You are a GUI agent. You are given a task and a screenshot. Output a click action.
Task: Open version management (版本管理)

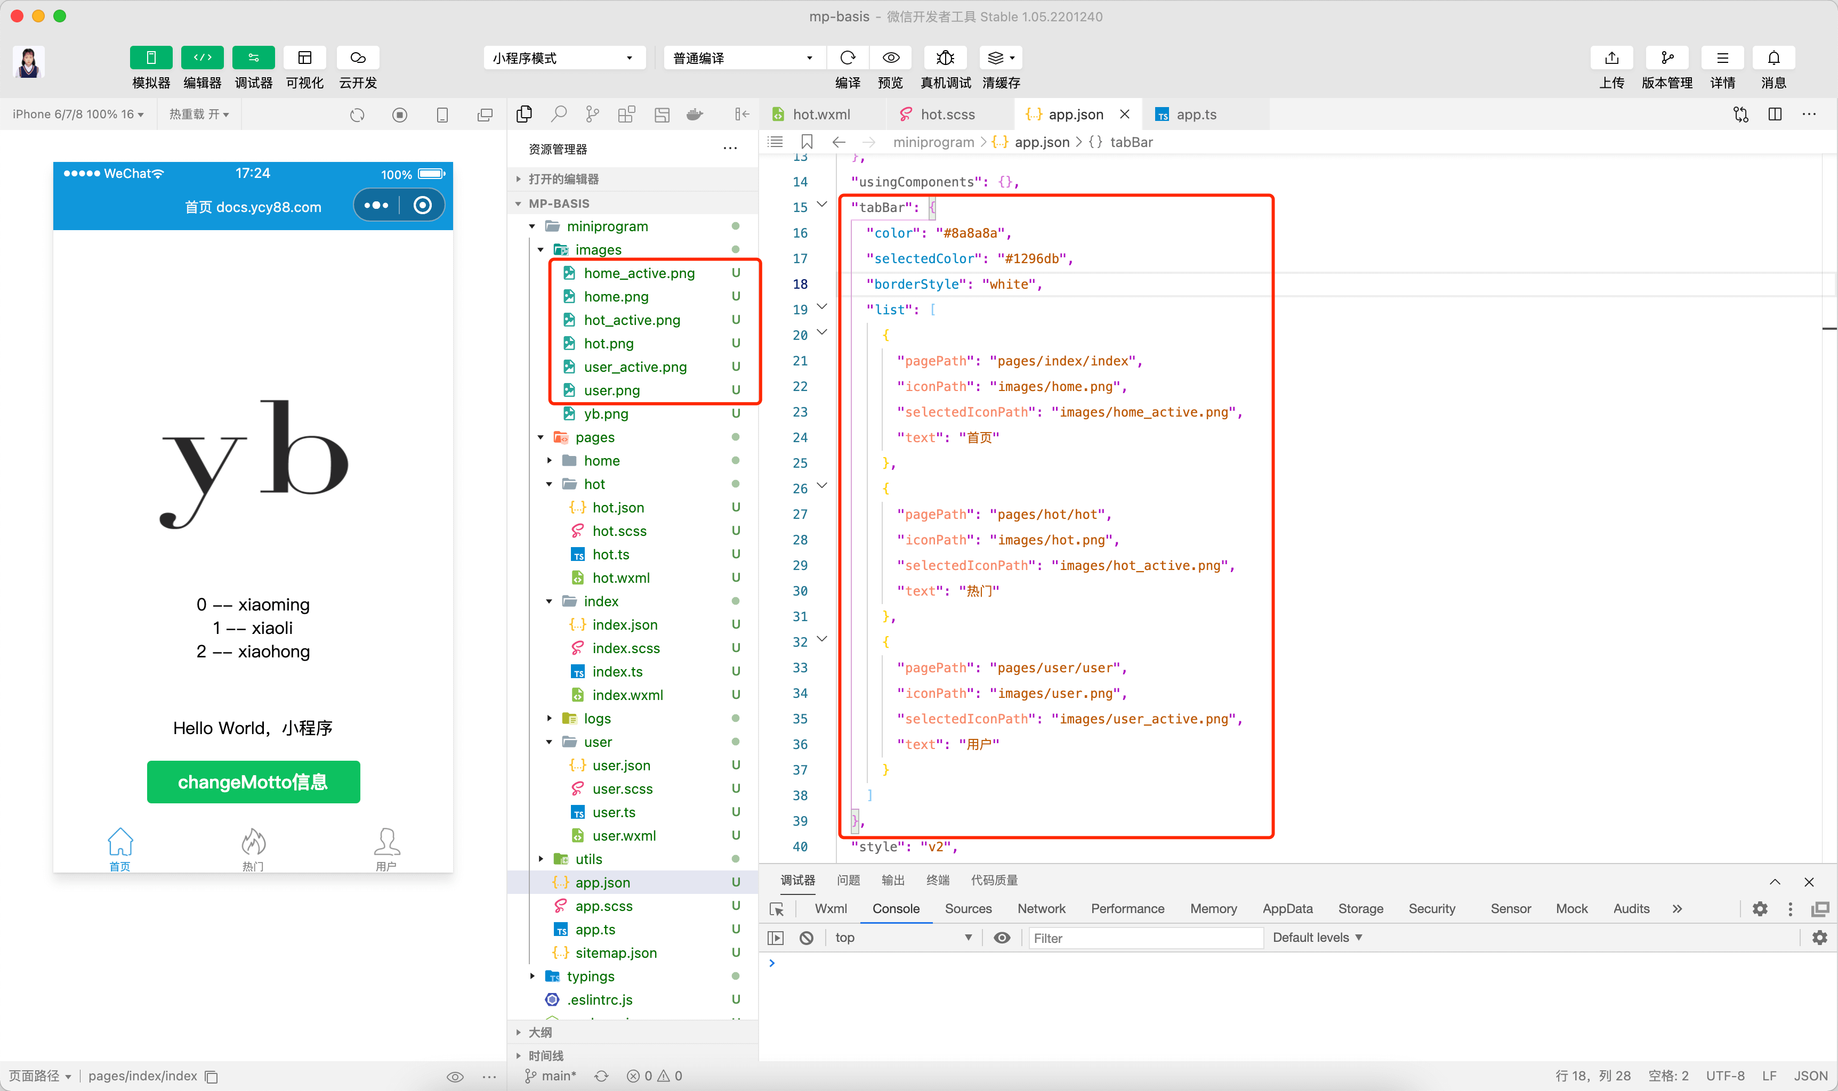point(1667,58)
